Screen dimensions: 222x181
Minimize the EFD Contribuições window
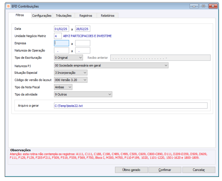[x=194, y=6]
